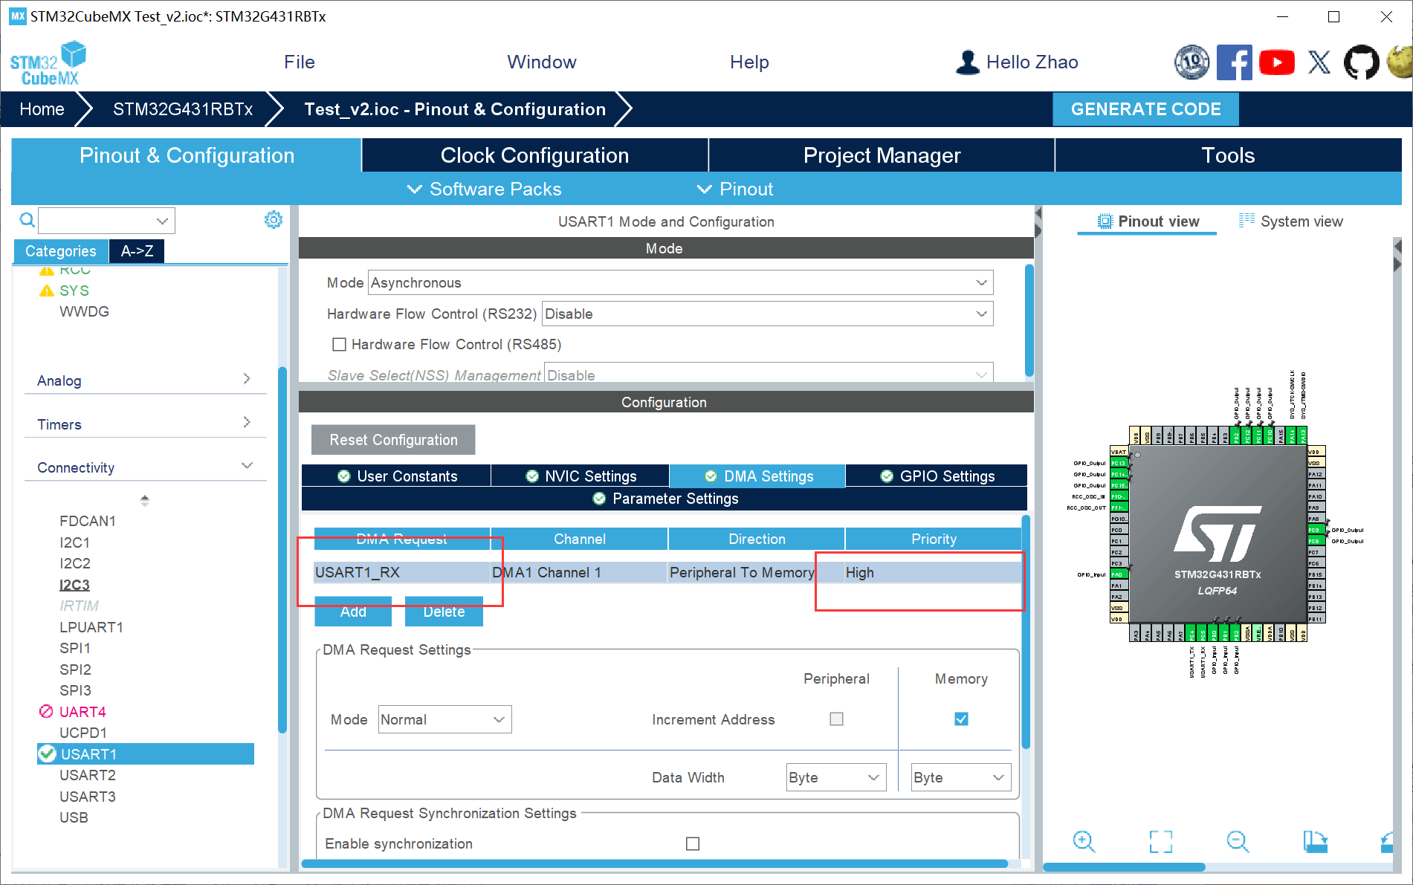Open the Facebook icon link
Viewport: 1413px width, 885px height.
click(x=1234, y=62)
